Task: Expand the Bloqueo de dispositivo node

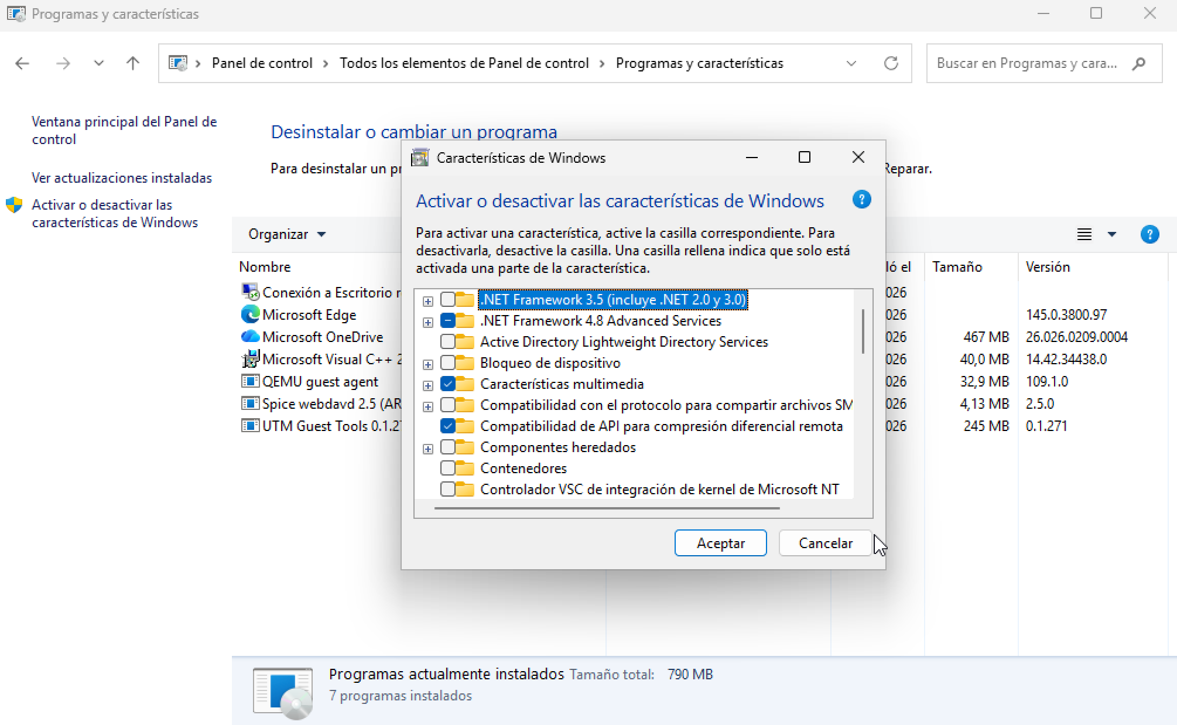Action: 428,364
